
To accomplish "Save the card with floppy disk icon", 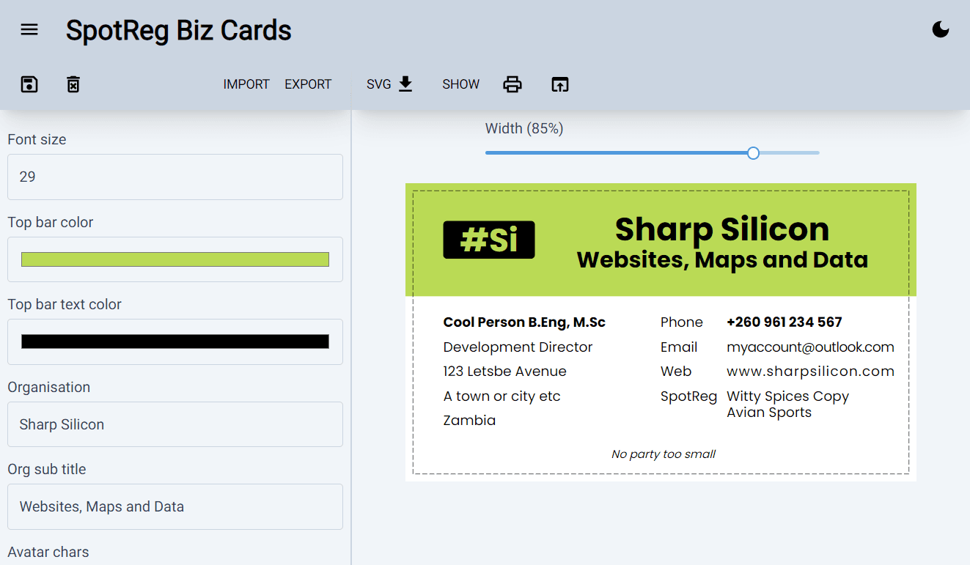I will [x=29, y=84].
